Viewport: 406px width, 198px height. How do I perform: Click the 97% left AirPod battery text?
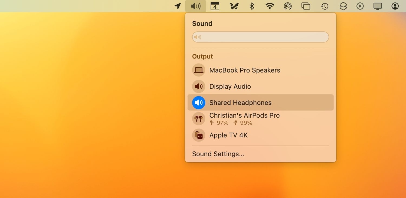click(x=222, y=123)
